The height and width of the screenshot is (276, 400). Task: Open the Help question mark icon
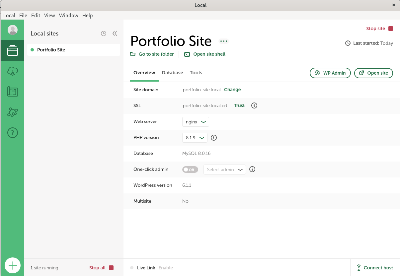[13, 133]
